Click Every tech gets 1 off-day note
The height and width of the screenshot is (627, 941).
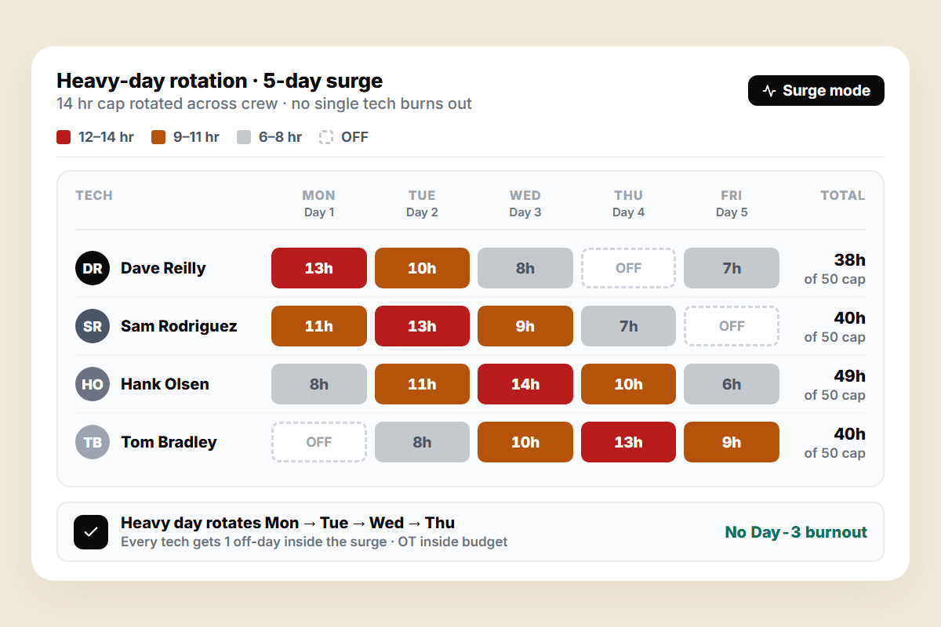point(314,542)
